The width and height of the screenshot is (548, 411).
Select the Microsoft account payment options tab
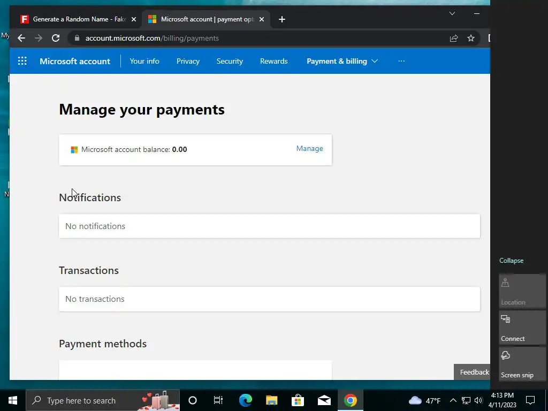(x=206, y=19)
